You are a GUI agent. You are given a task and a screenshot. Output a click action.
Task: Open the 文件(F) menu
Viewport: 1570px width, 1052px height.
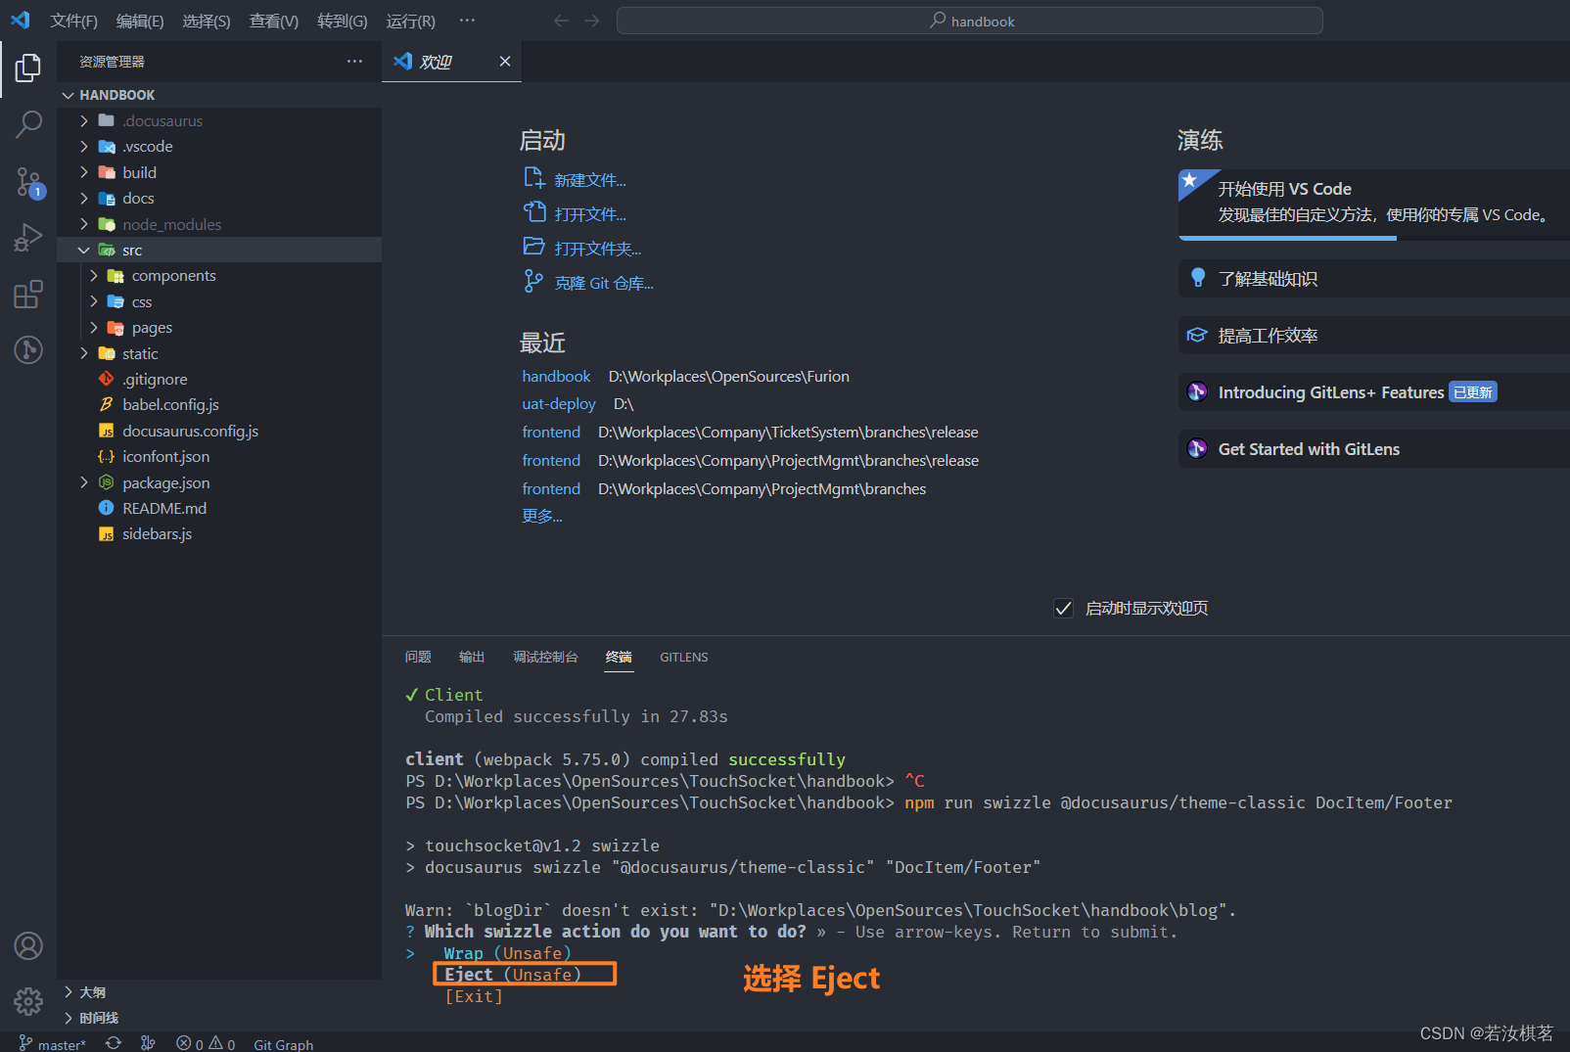73,21
